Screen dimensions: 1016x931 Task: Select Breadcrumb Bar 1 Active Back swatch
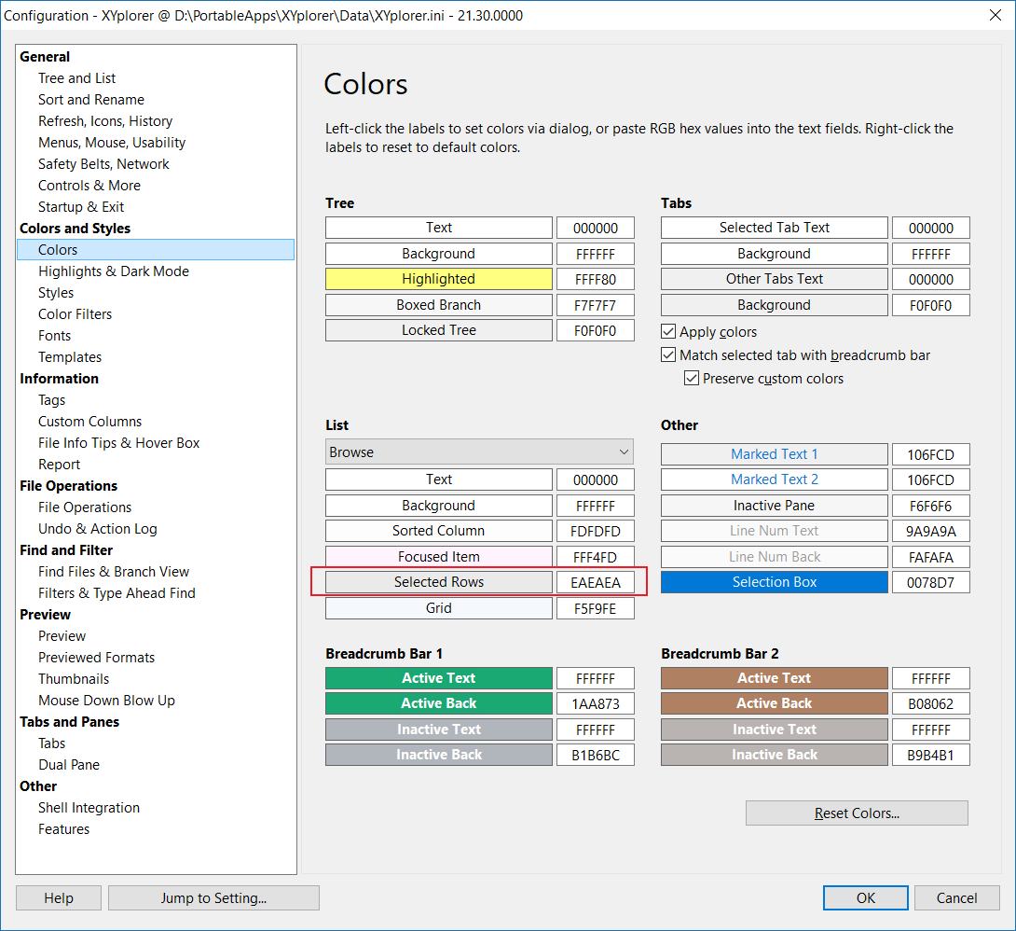(438, 703)
